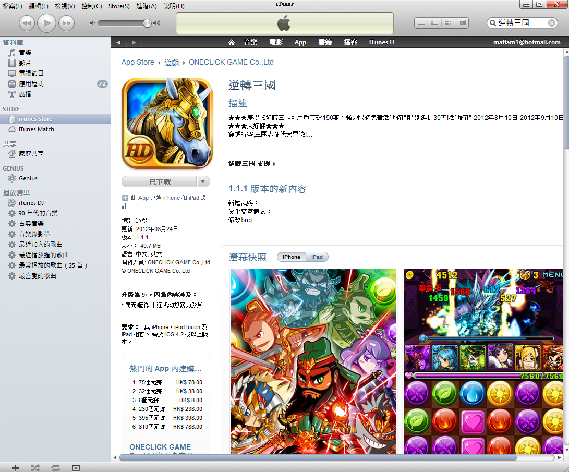Click ONECLICK GAME Co.,Ltd breadcrumb link

[231, 63]
